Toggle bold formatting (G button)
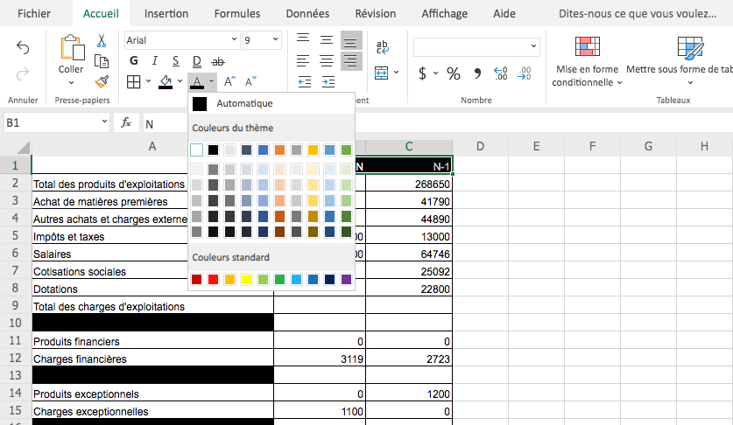 [134, 61]
